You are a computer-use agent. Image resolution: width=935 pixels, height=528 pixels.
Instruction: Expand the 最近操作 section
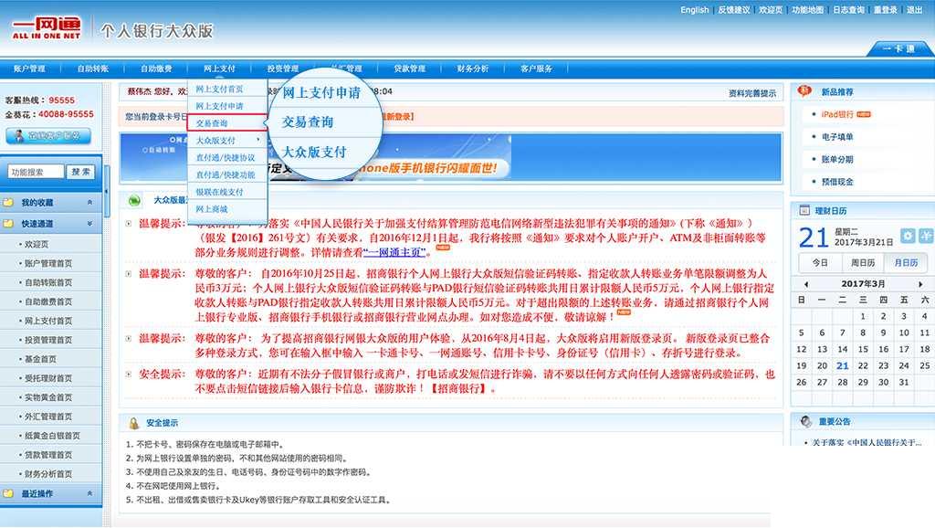[x=89, y=494]
